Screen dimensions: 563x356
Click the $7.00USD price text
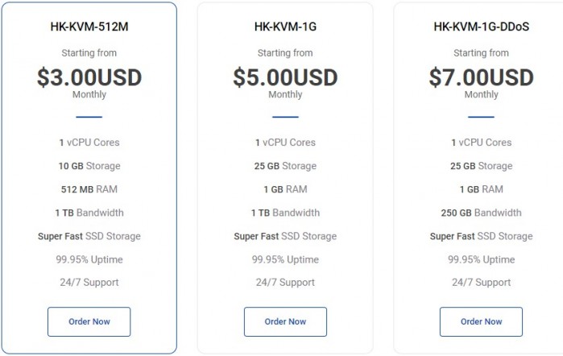point(481,77)
